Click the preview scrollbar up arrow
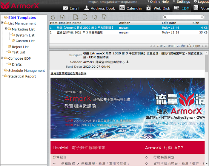Image resolution: width=209 pixels, height=166 pixels. pos(207,53)
